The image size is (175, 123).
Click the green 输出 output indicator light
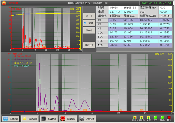[x=162, y=118]
